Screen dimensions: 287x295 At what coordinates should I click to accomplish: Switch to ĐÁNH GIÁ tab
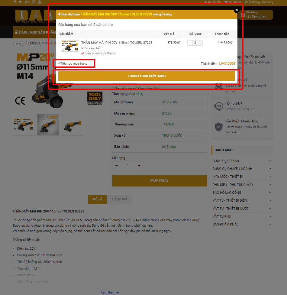pyautogui.click(x=120, y=199)
